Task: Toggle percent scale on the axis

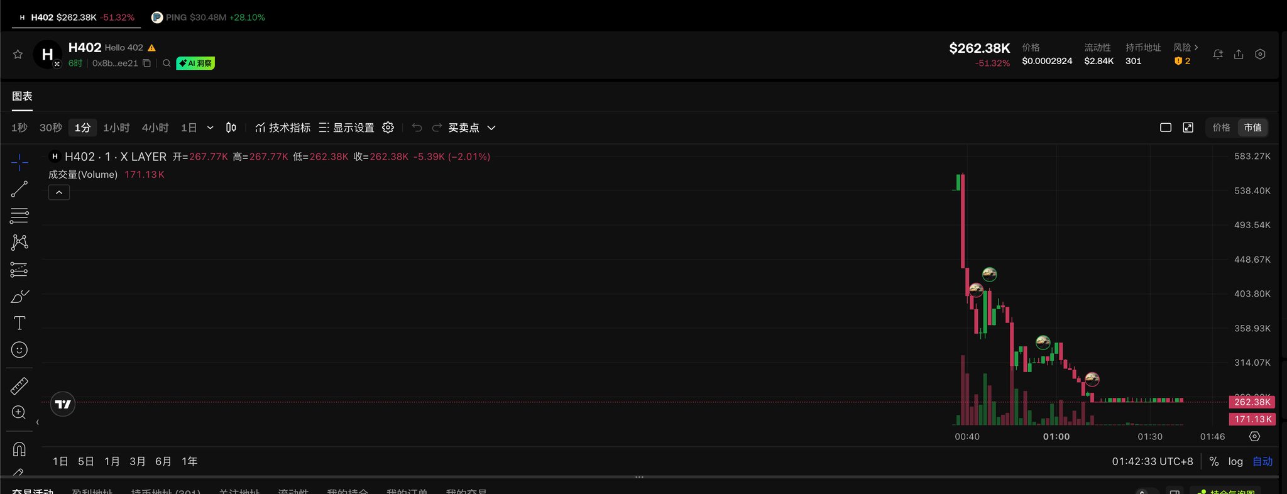Action: (x=1214, y=461)
